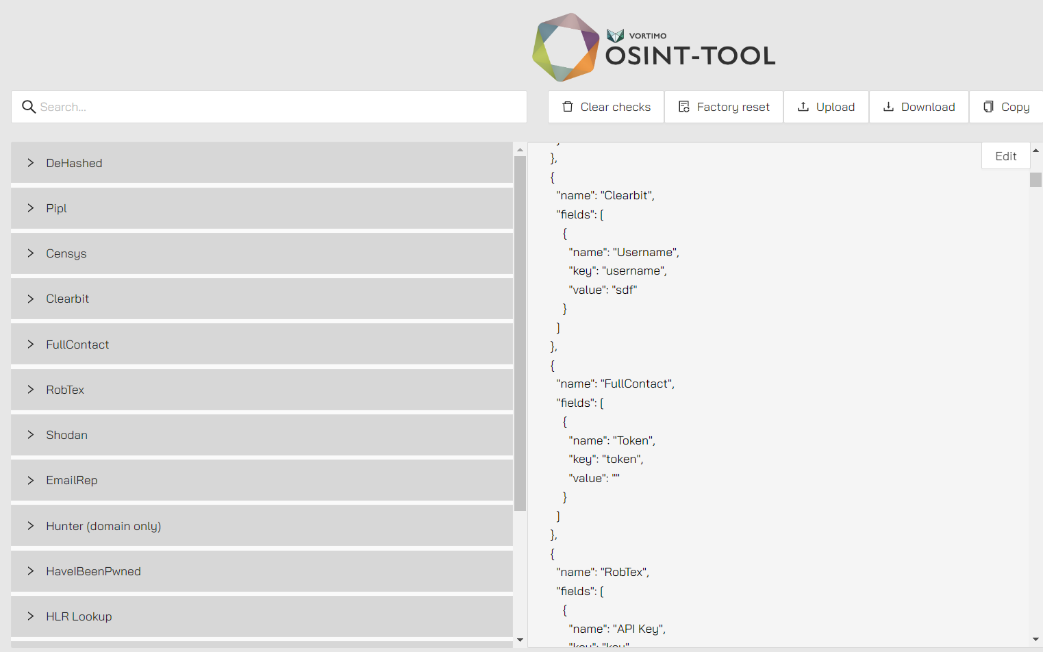Select the Shodan row label
This screenshot has width=1043, height=652.
tap(66, 435)
